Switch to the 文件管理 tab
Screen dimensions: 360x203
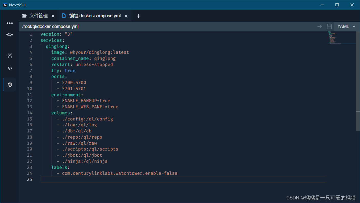(39, 16)
